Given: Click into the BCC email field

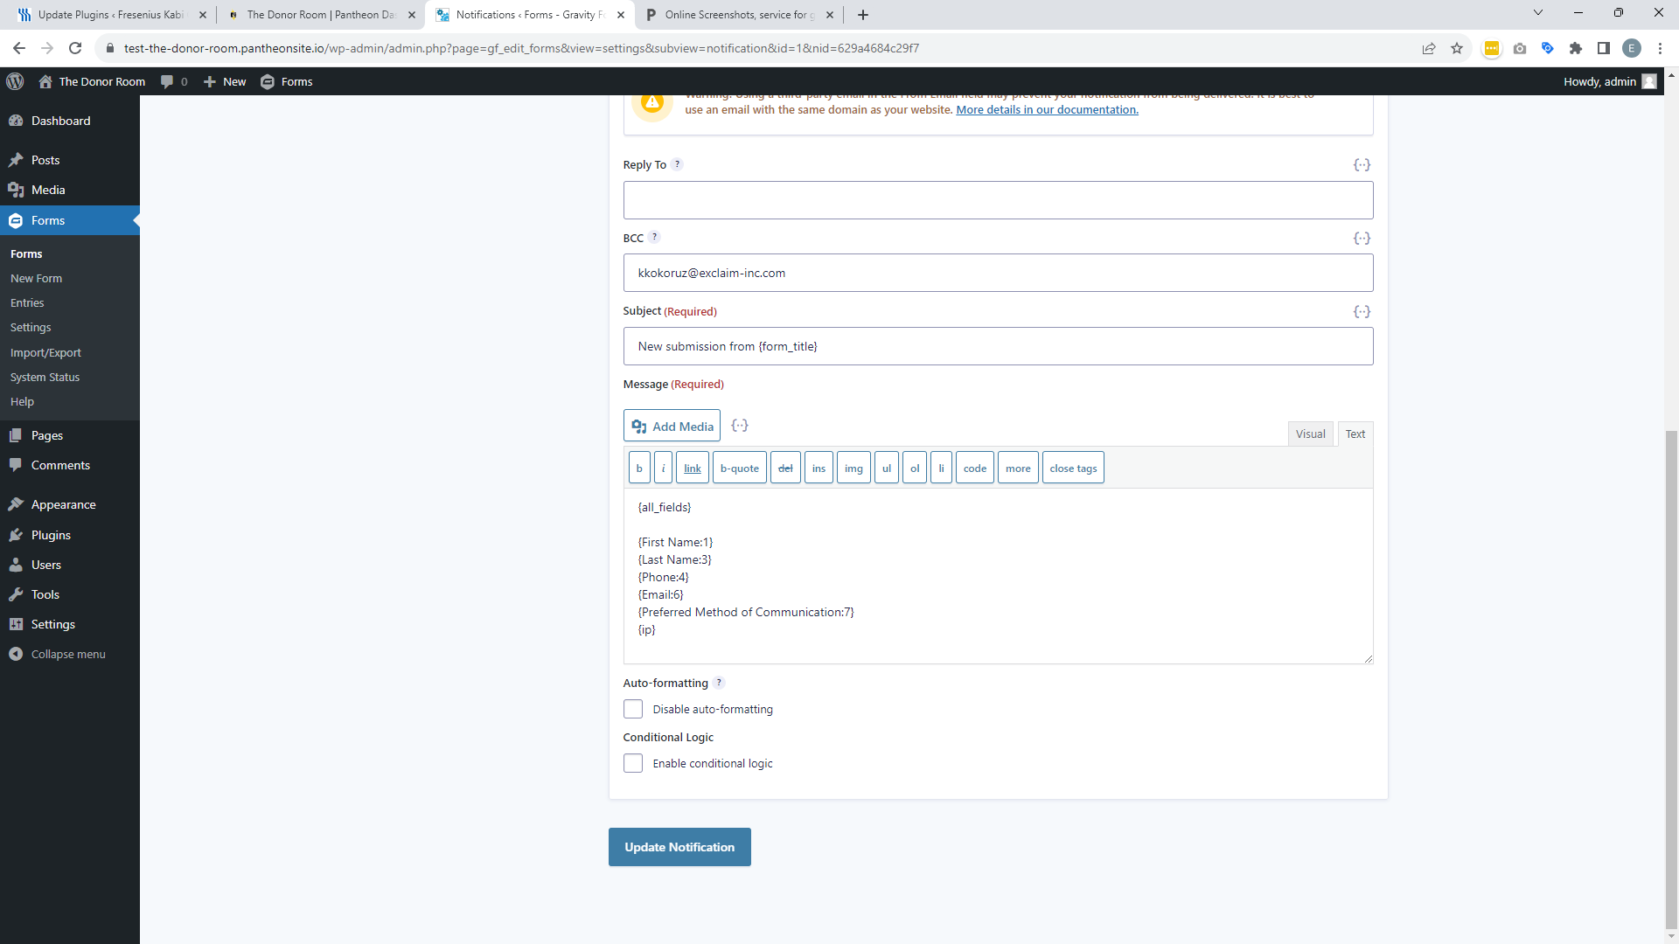Looking at the screenshot, I should click(x=998, y=273).
